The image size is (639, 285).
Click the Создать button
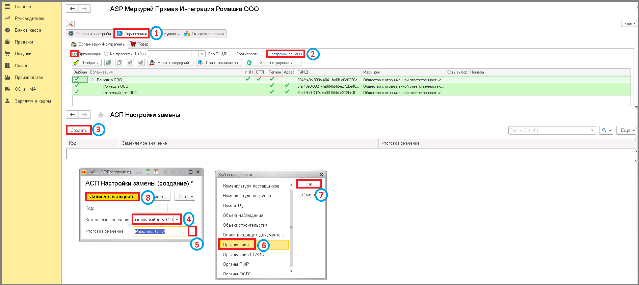click(x=79, y=130)
